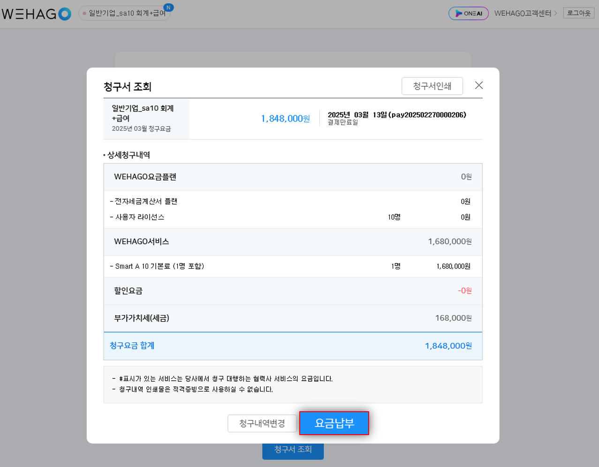599x467 pixels.
Task: Click the WEHAGO요금플랜 row label
Action: click(145, 177)
